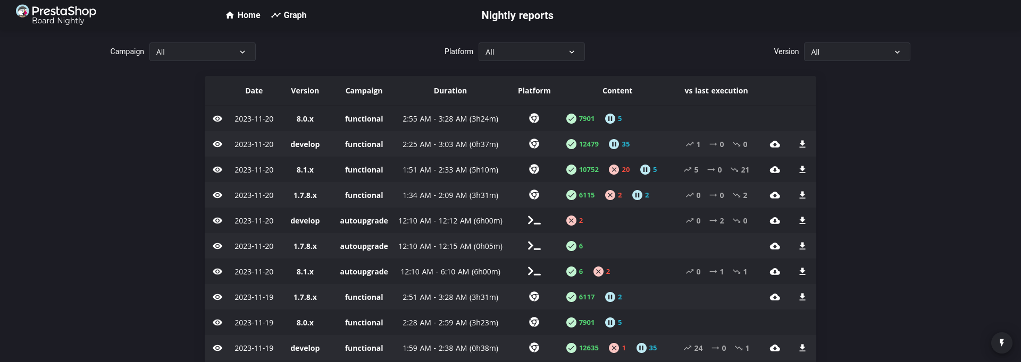Open eye icon for develop autoupgrade report
The height and width of the screenshot is (362, 1021).
point(217,221)
